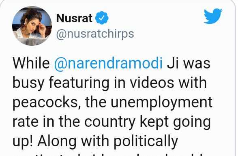This screenshot has height=156, width=238.
Task: Click the word "busy" in the tweet
Action: click(28, 83)
